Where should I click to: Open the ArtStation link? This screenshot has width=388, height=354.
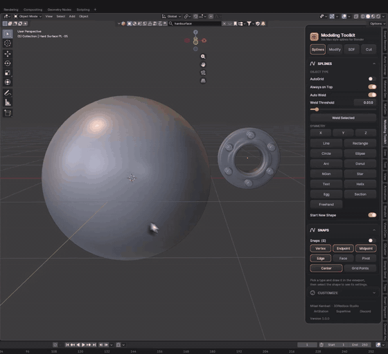321,311
